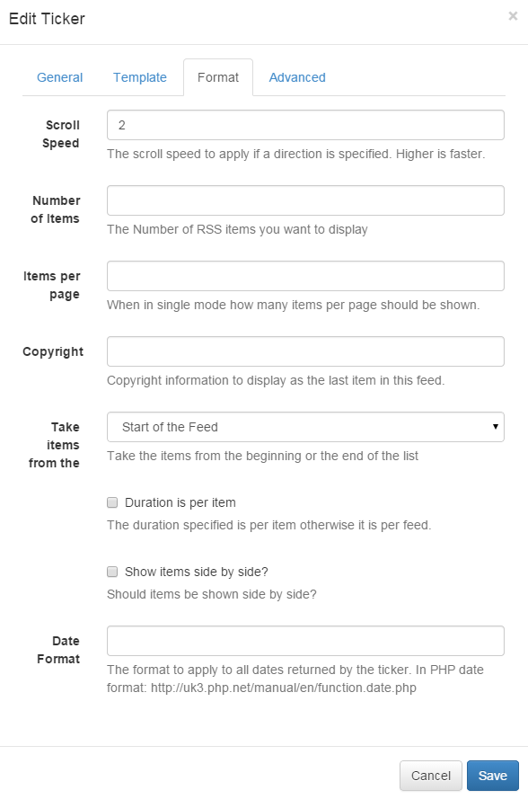Select the Format tab
Viewport: 528px width, 799px height.
(217, 77)
